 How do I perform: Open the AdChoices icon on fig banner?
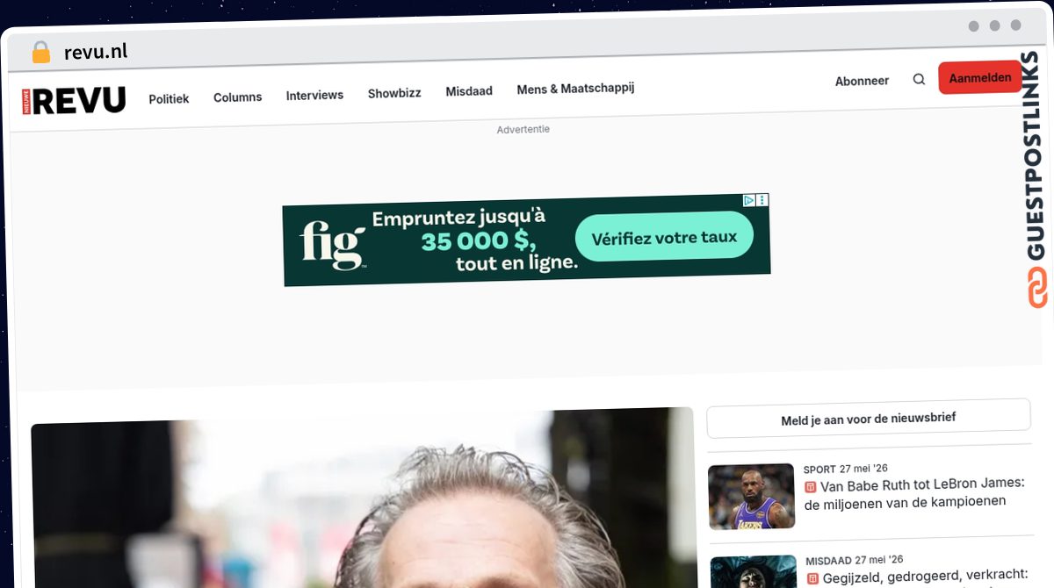tap(749, 200)
